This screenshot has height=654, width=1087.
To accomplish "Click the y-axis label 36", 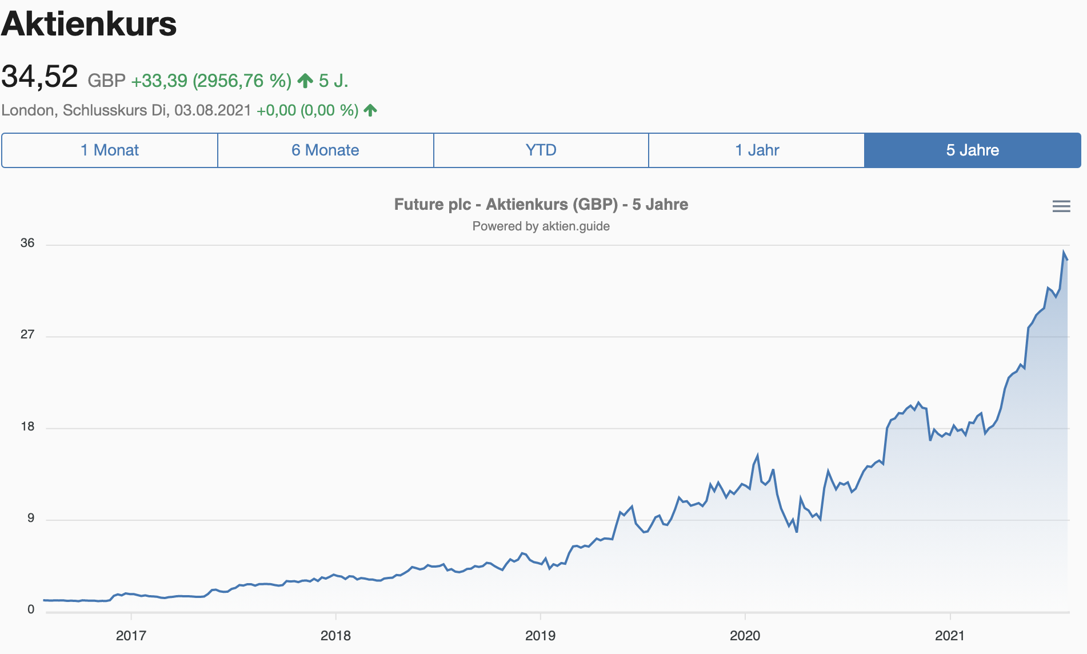I will [x=27, y=243].
